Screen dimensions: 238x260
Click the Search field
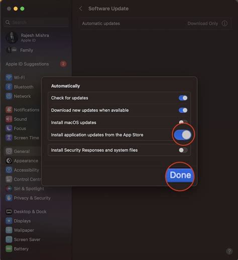(x=36, y=22)
